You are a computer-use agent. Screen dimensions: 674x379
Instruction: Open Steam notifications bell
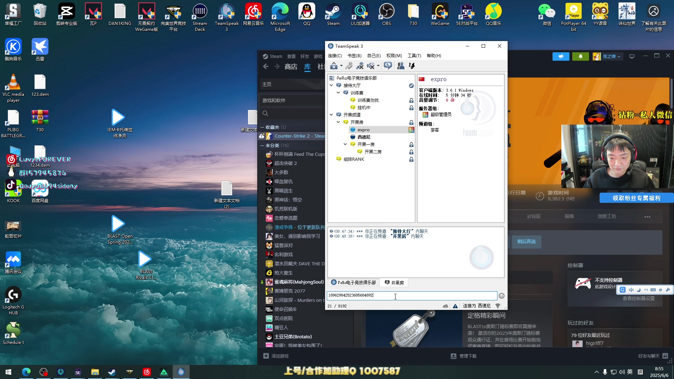click(x=581, y=56)
